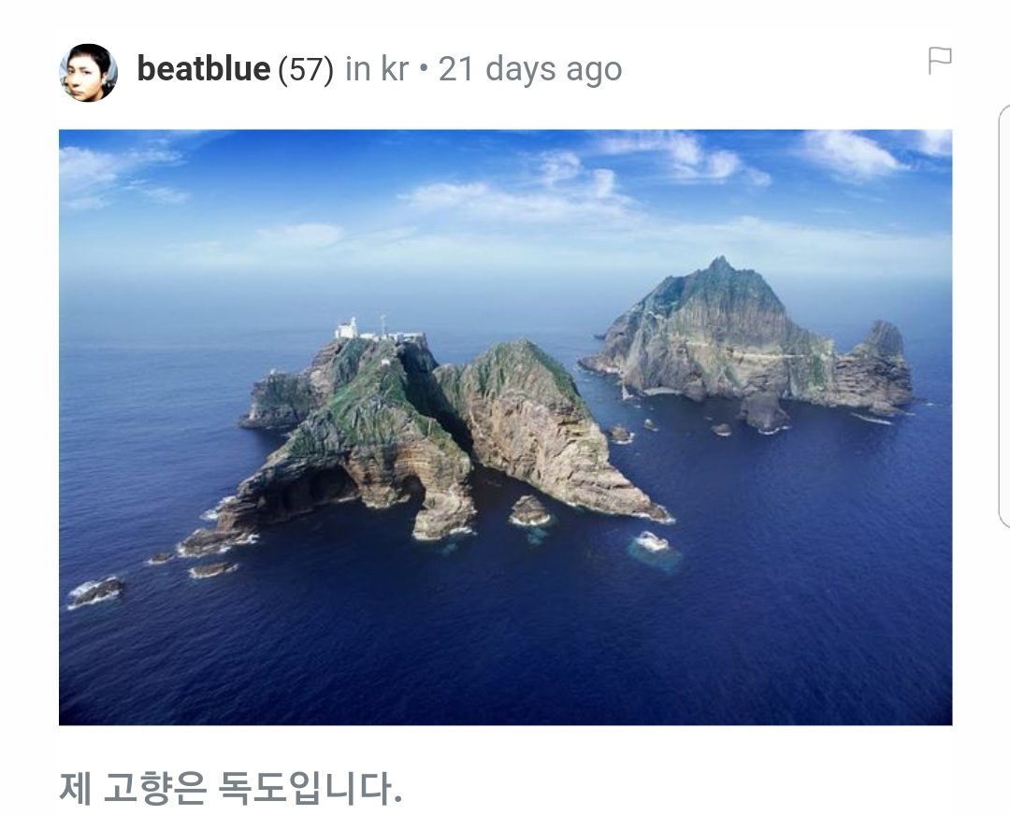Click the scrollbar on the right edge
Image resolution: width=1010 pixels, height=815 pixels.
(x=1004, y=316)
